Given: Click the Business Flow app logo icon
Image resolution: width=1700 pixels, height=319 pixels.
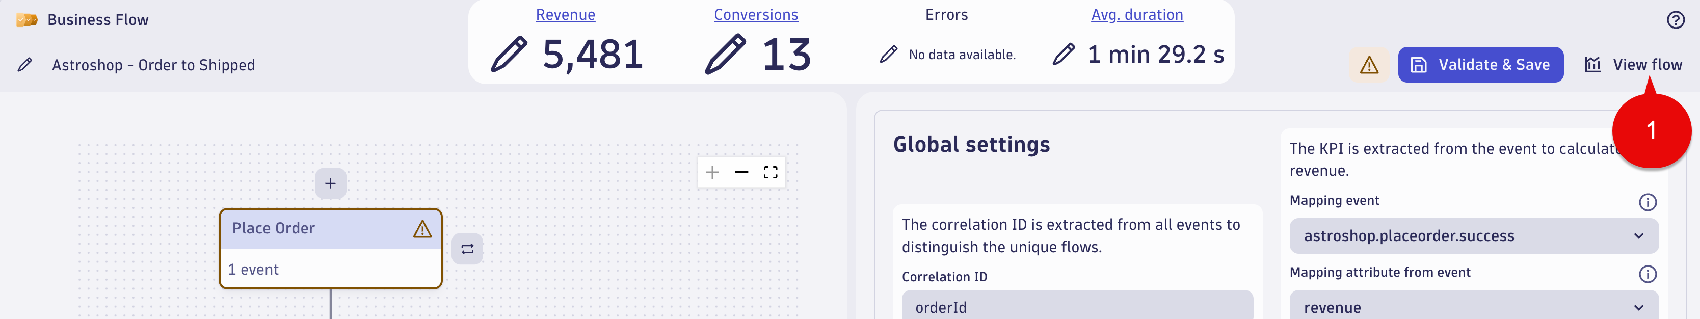Looking at the screenshot, I should click(27, 20).
